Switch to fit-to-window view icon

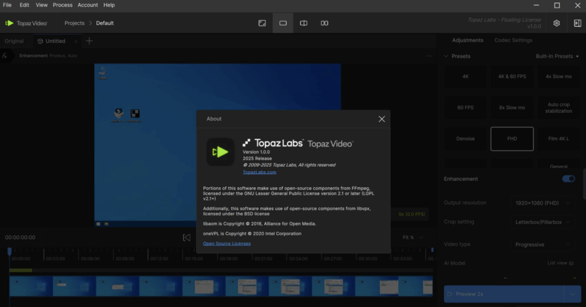(x=262, y=23)
